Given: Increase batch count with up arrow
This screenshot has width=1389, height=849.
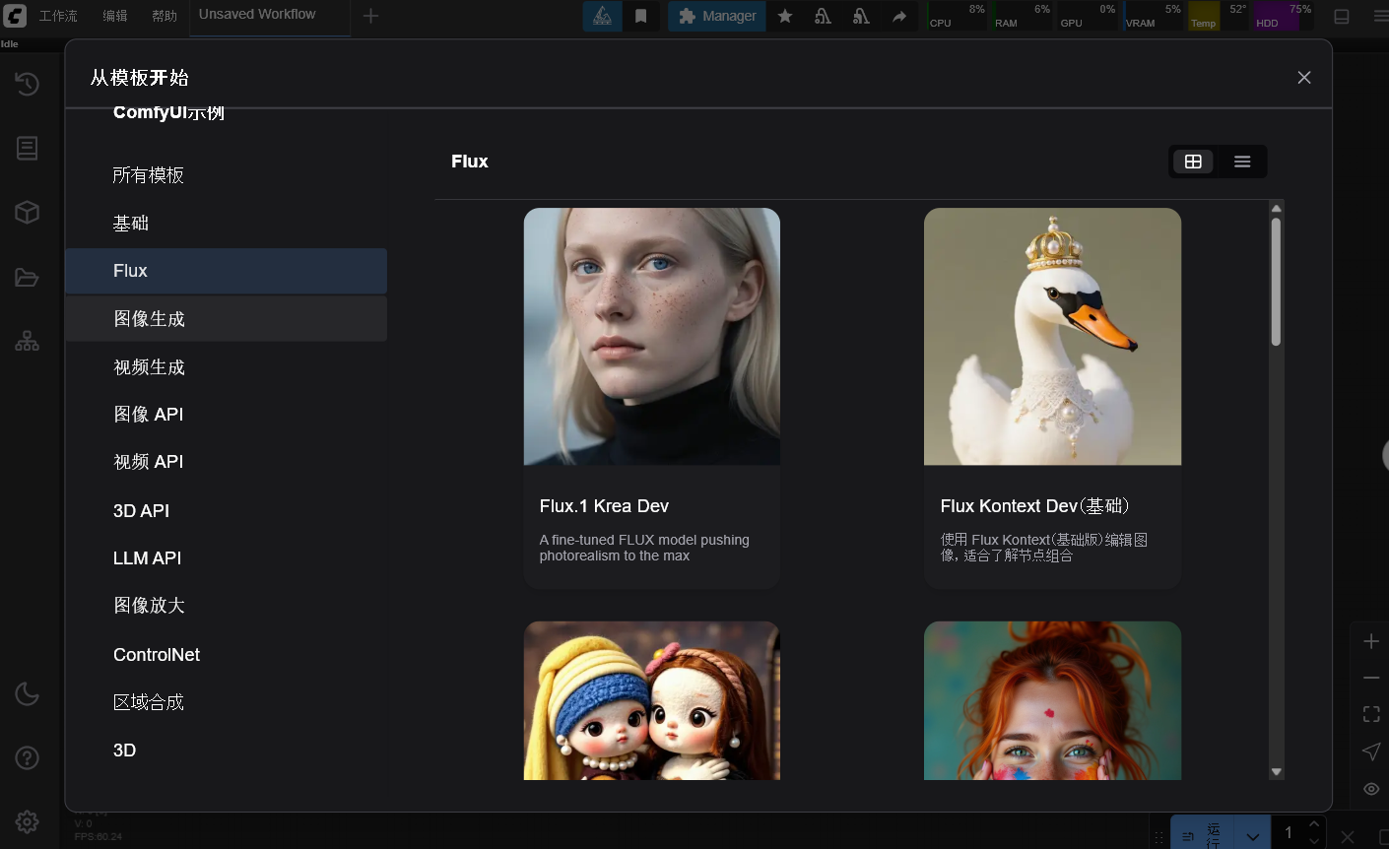Looking at the screenshot, I should (1314, 824).
